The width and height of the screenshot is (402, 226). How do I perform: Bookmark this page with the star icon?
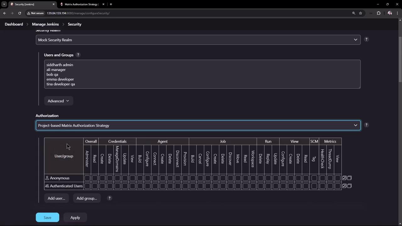[361, 13]
